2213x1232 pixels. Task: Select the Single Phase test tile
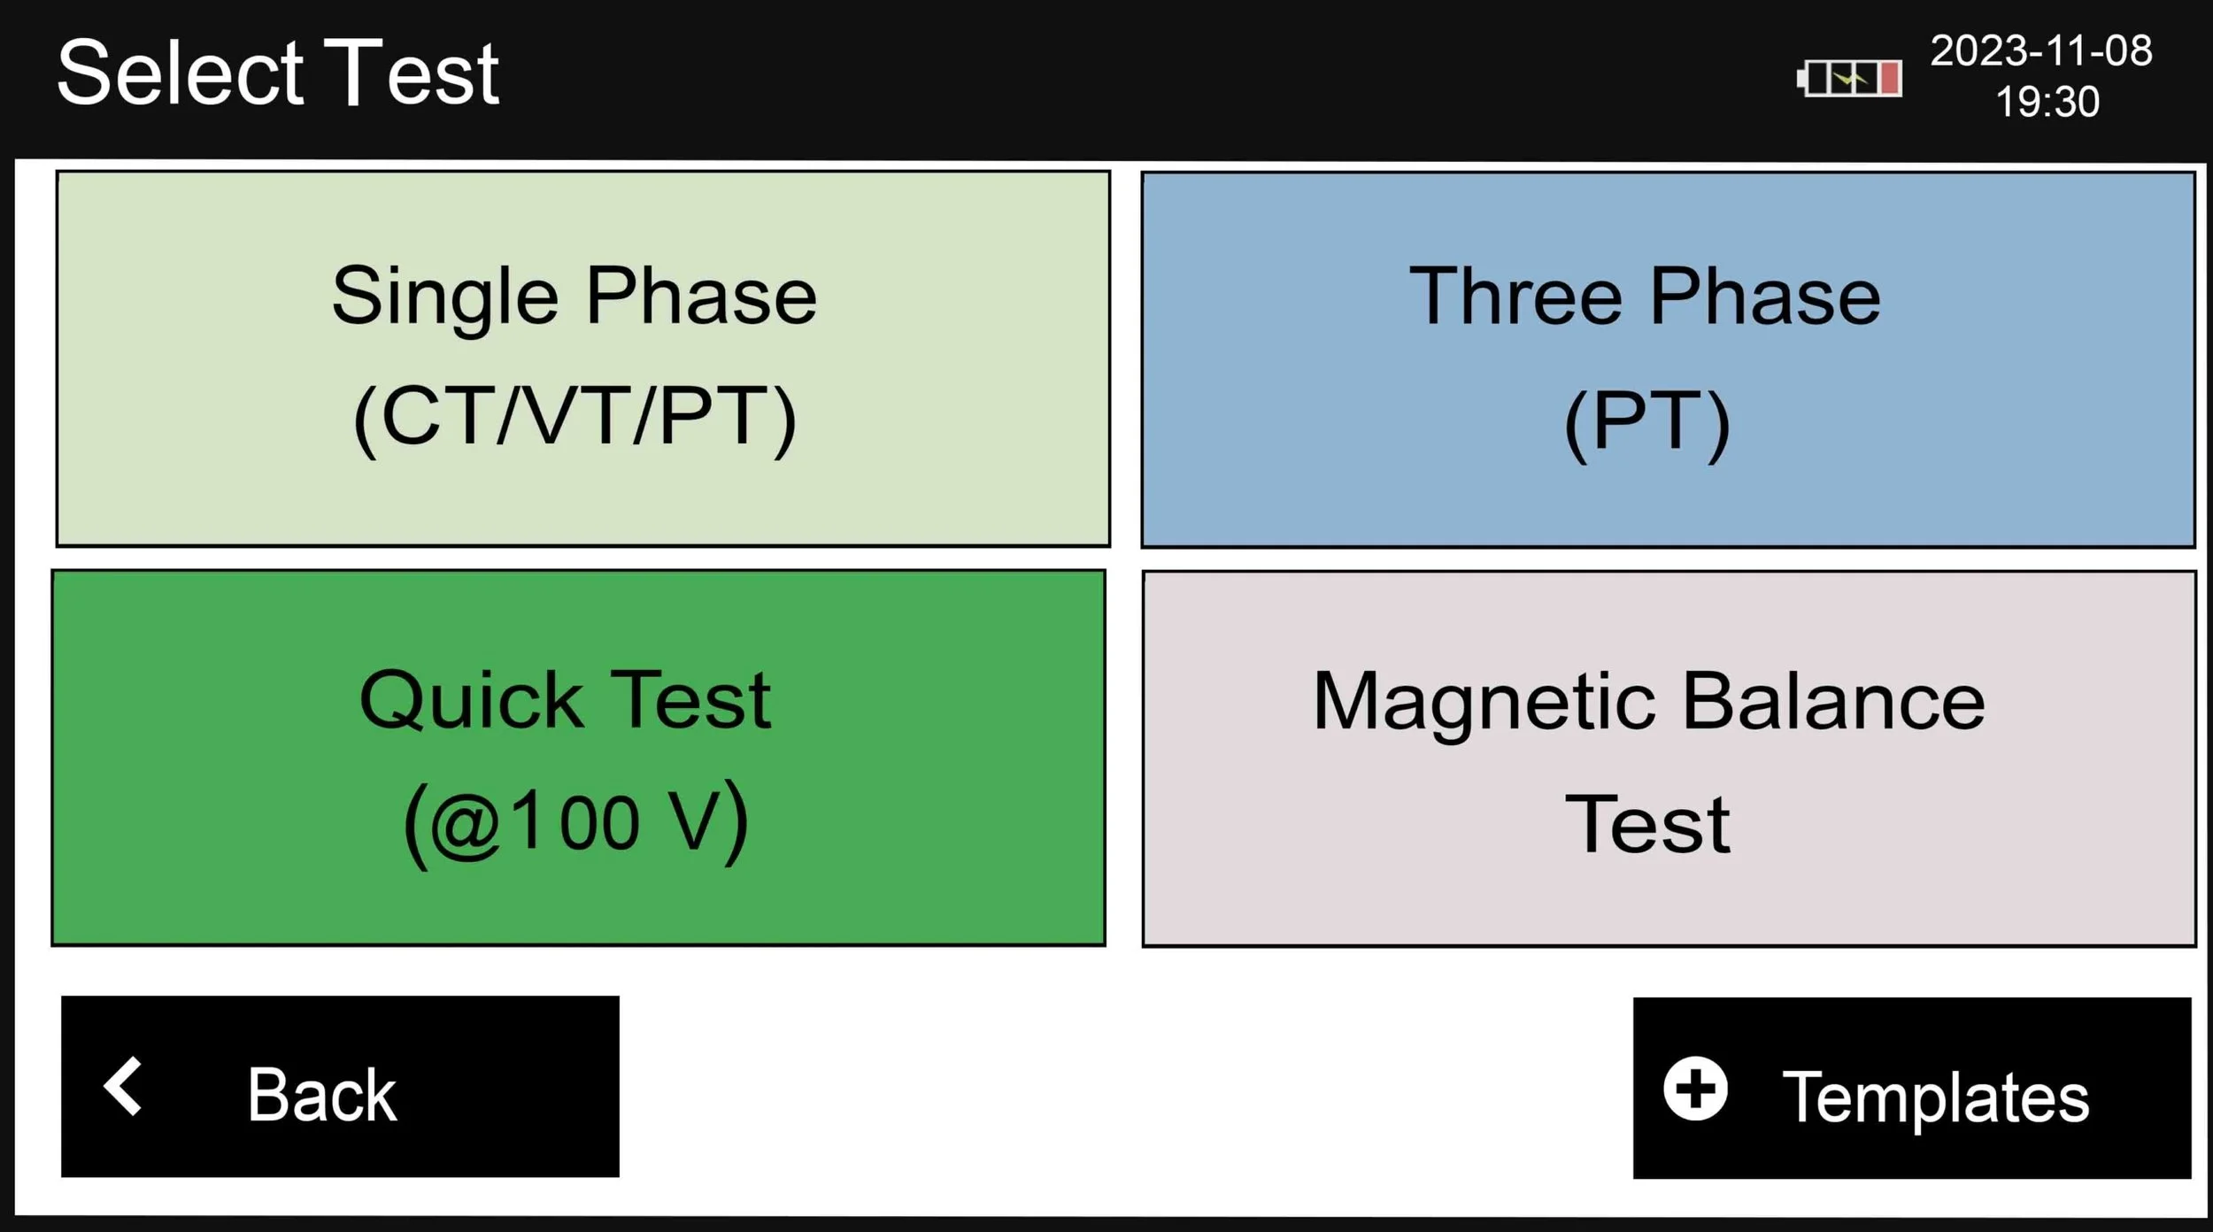click(x=583, y=358)
